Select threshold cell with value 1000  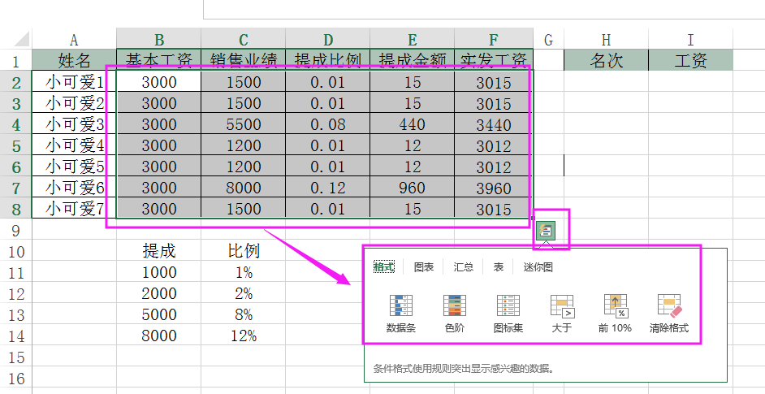click(x=158, y=272)
